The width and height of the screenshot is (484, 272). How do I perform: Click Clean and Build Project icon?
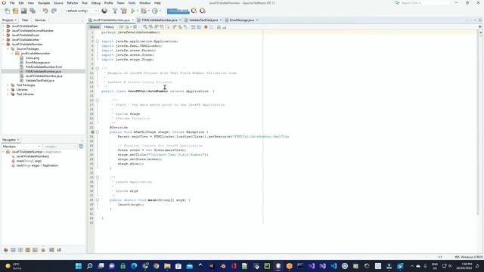point(124,11)
